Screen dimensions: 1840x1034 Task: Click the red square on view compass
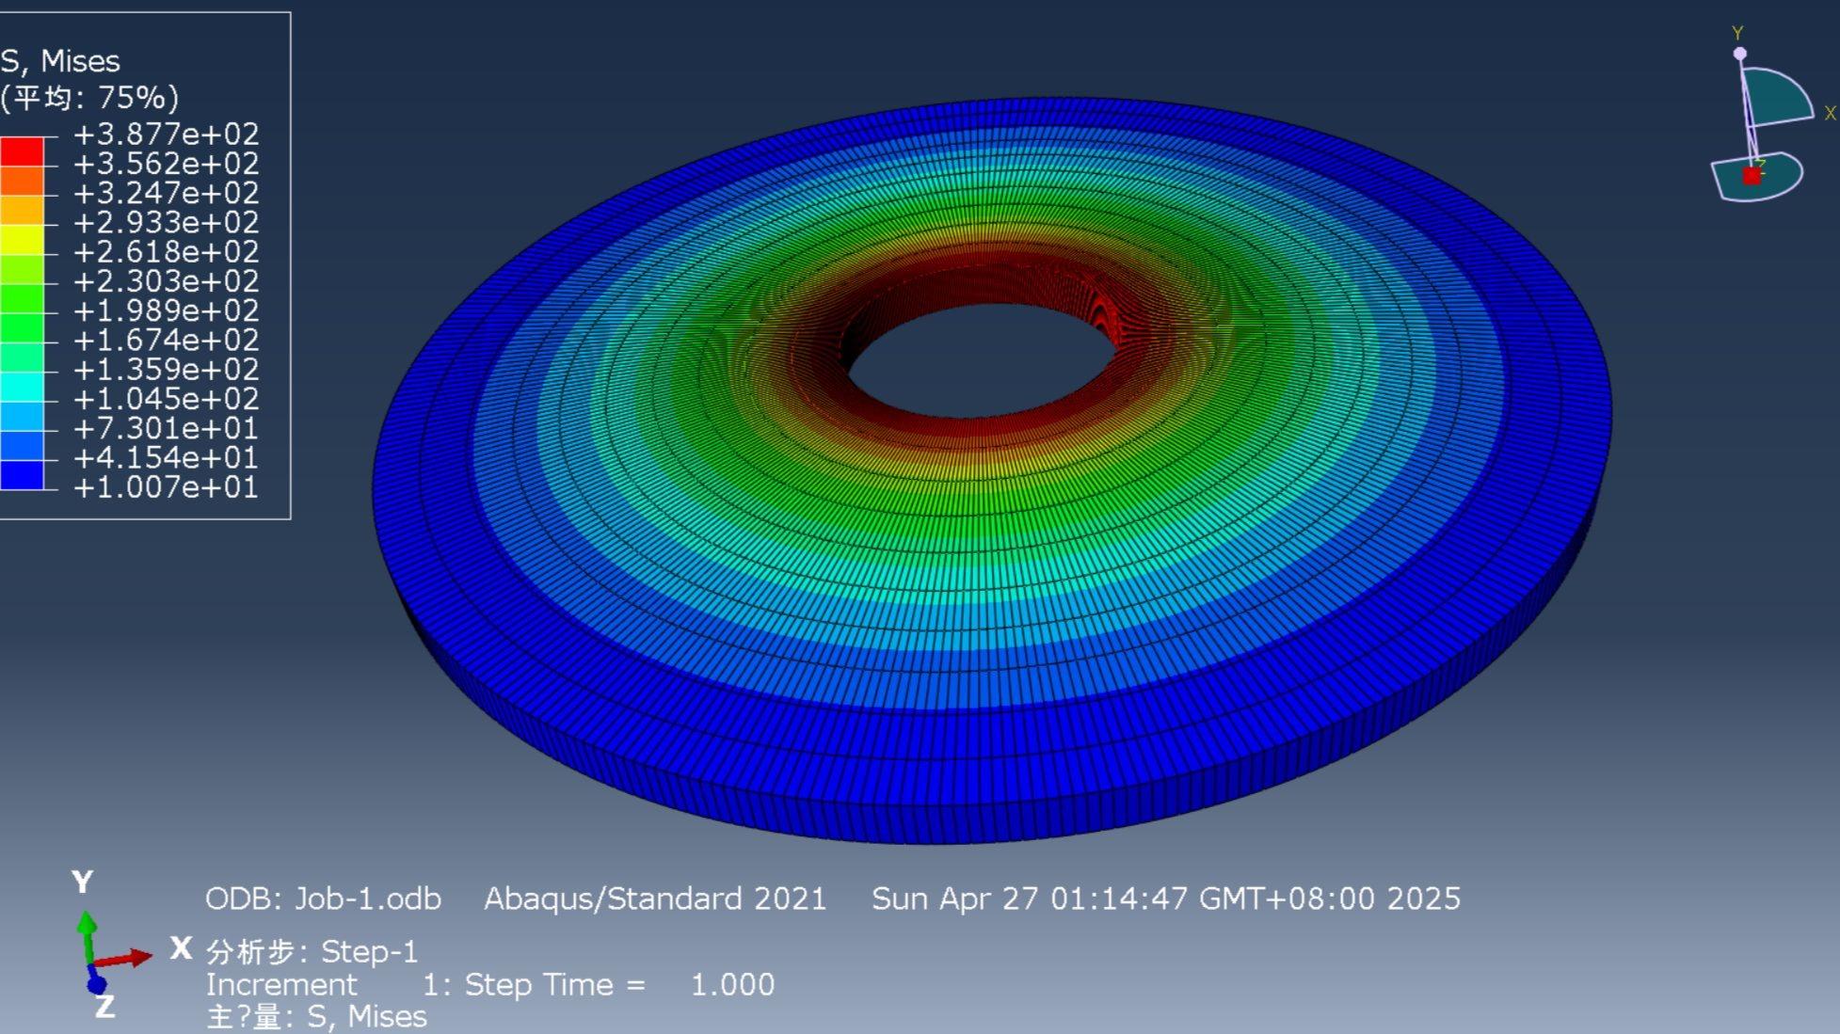coord(1752,176)
